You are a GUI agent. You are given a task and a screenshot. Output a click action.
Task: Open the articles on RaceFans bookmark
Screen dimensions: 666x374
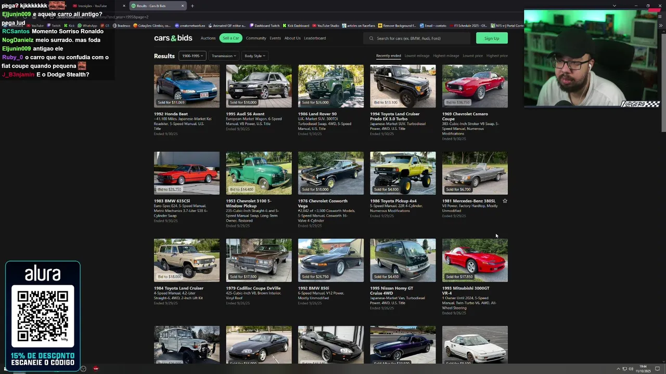(x=359, y=25)
